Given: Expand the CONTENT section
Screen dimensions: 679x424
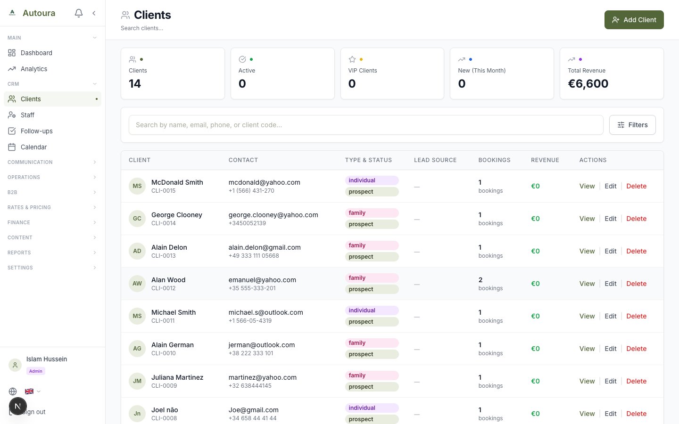Looking at the screenshot, I should (52, 237).
